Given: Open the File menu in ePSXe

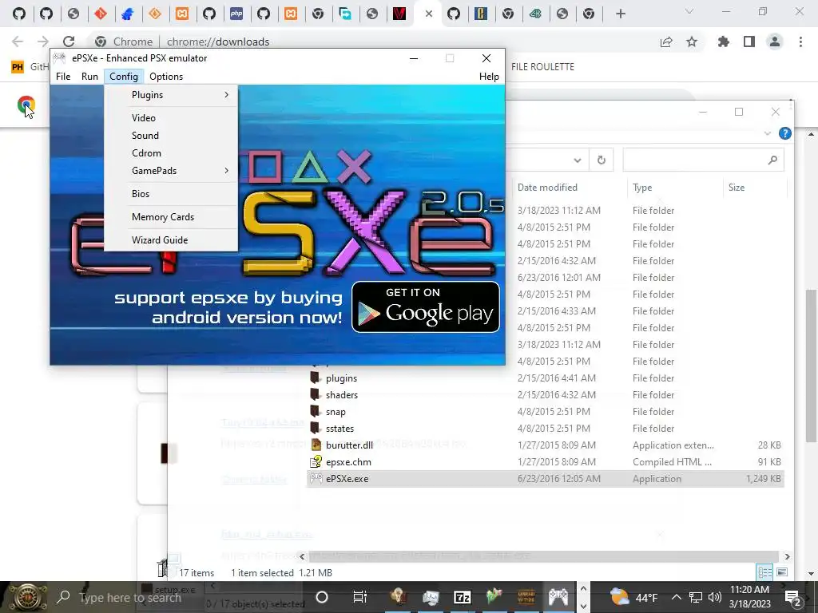Looking at the screenshot, I should point(63,77).
